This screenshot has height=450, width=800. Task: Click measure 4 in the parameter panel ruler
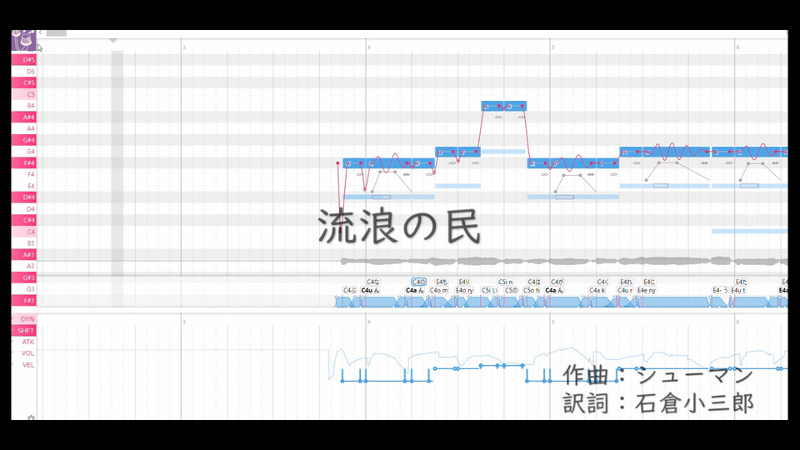(369, 322)
